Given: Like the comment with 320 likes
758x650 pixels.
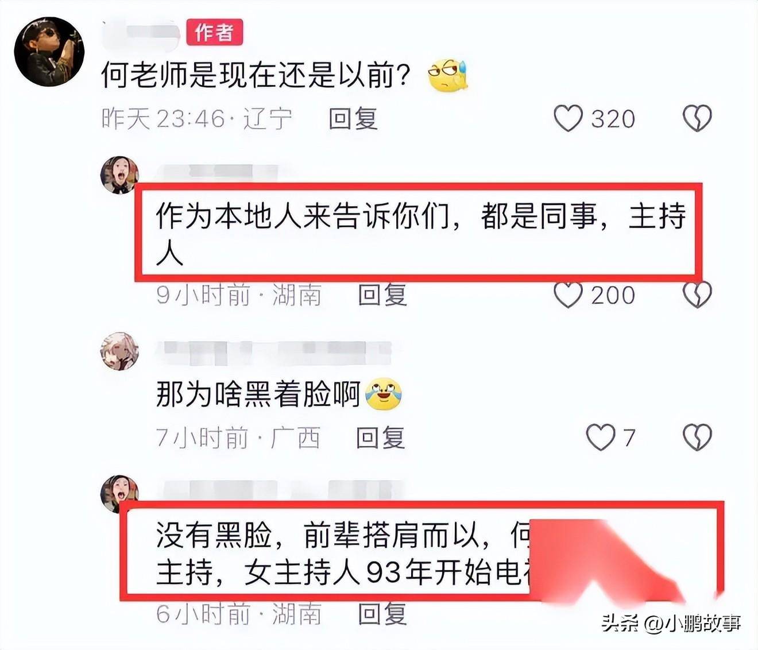Looking at the screenshot, I should (568, 118).
